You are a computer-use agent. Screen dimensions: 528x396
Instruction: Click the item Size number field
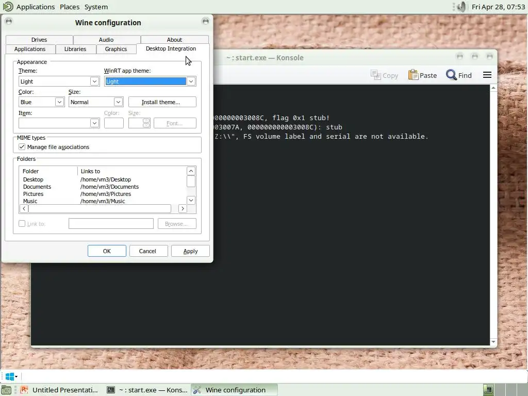pos(136,123)
